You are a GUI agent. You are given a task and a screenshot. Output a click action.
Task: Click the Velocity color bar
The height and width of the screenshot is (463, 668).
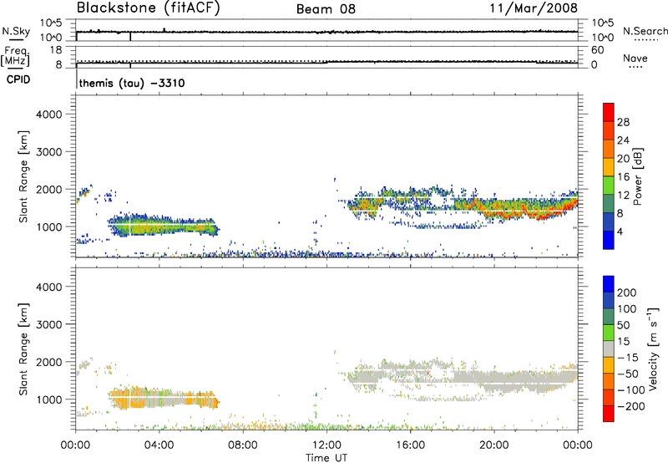tap(609, 349)
